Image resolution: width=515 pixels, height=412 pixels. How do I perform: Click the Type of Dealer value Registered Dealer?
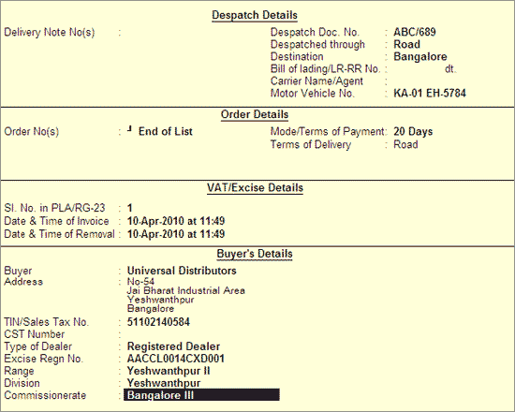pos(173,346)
